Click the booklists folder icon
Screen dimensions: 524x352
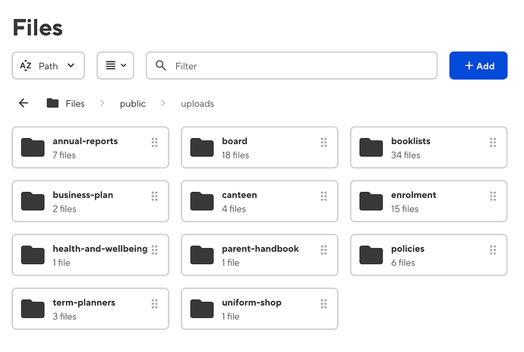pos(371,147)
